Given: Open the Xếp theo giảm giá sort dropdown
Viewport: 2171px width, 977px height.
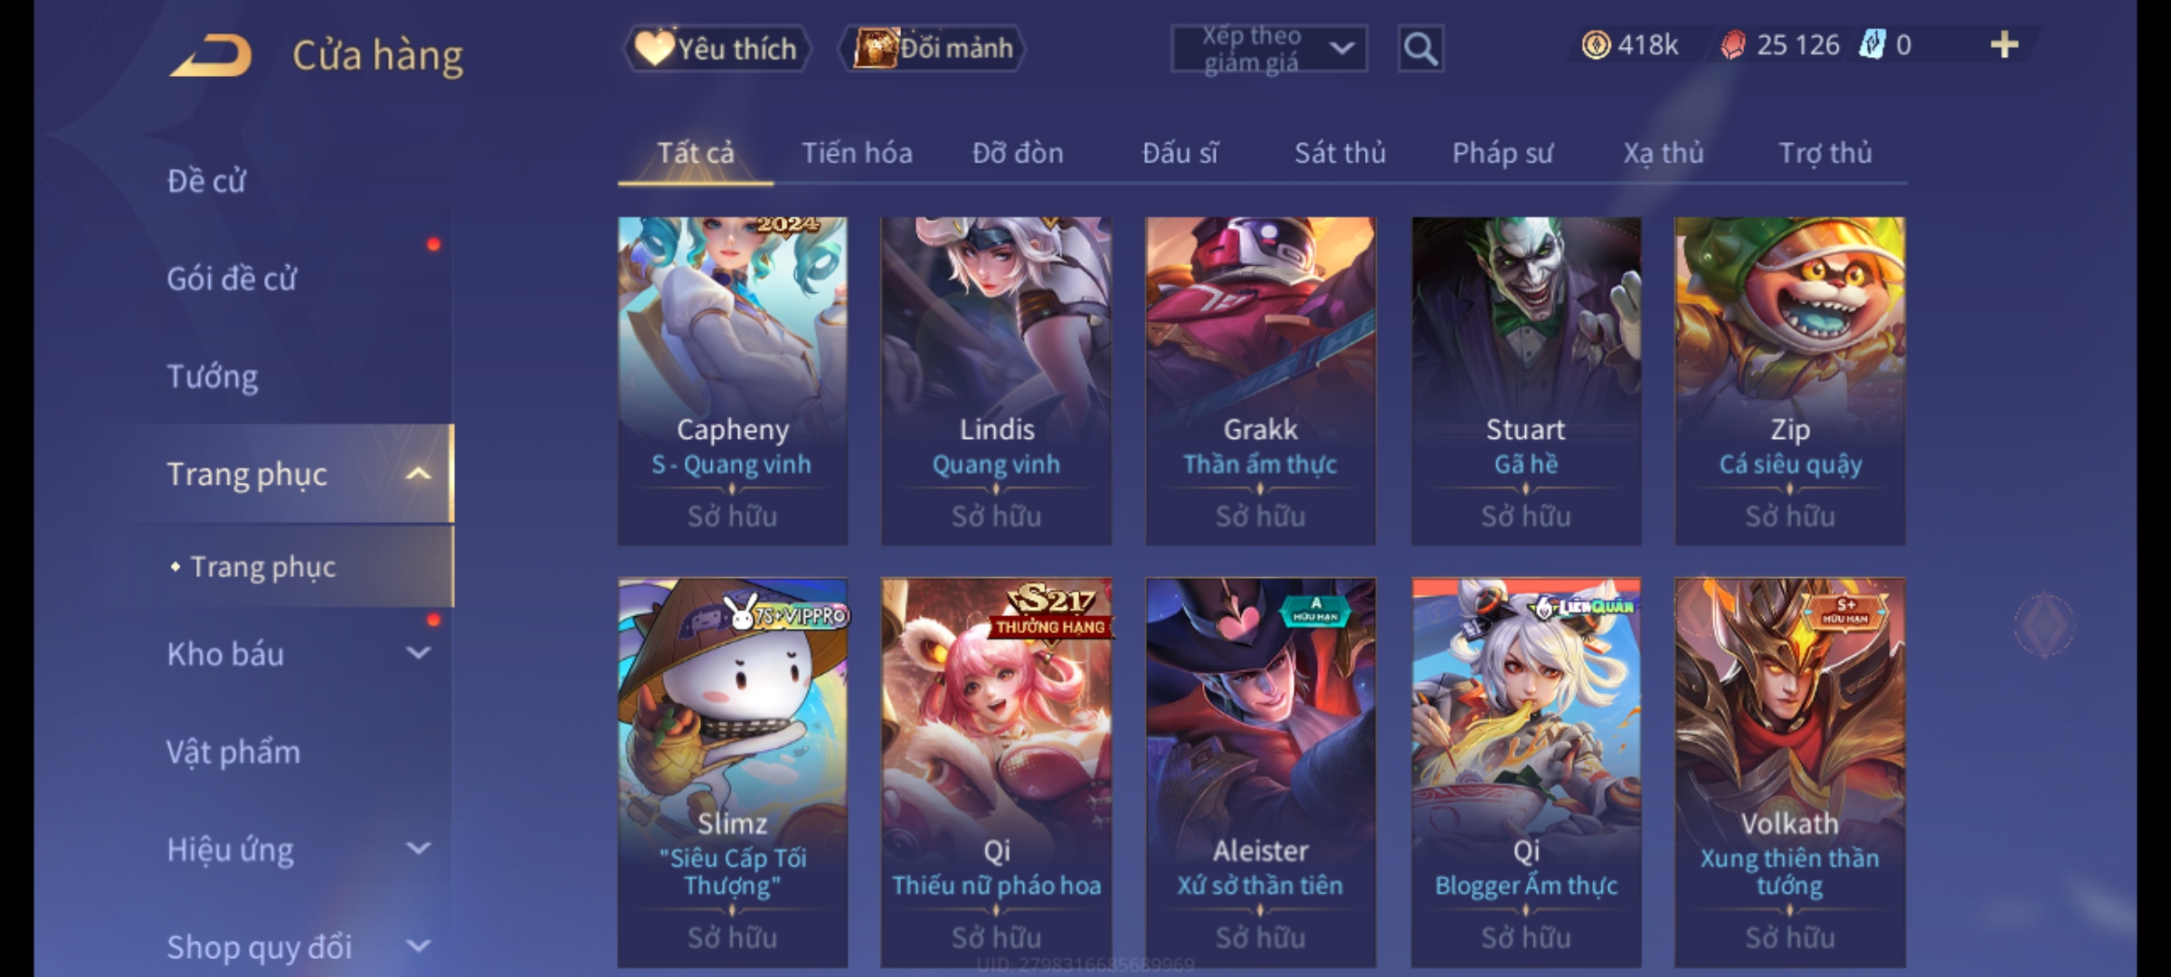Looking at the screenshot, I should [x=1268, y=49].
